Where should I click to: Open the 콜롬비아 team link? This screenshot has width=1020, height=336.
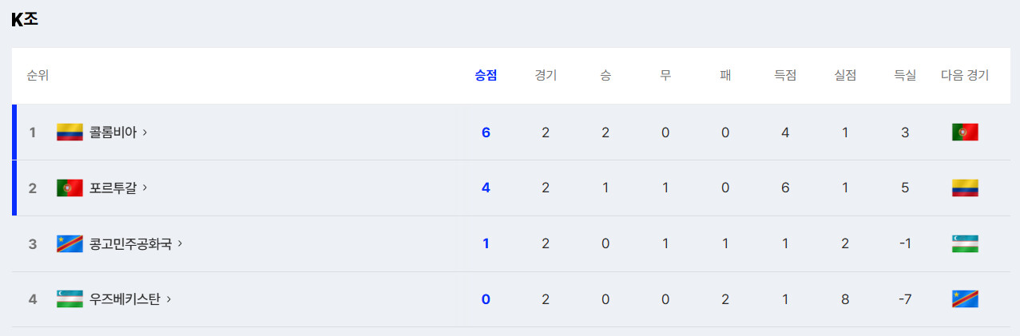(113, 132)
